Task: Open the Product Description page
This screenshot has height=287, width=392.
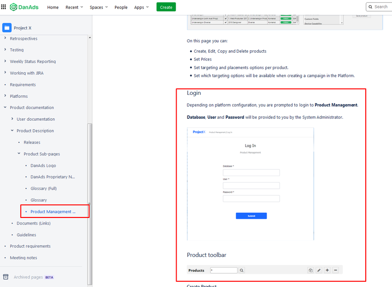Action: (35, 131)
